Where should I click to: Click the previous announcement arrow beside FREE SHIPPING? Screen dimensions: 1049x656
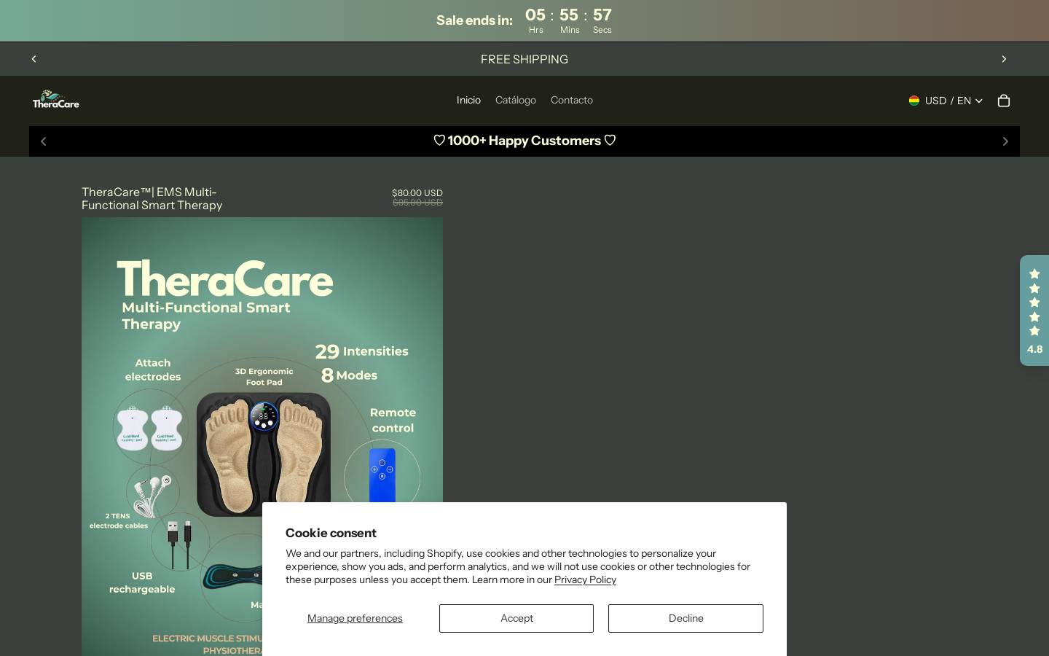34,59
